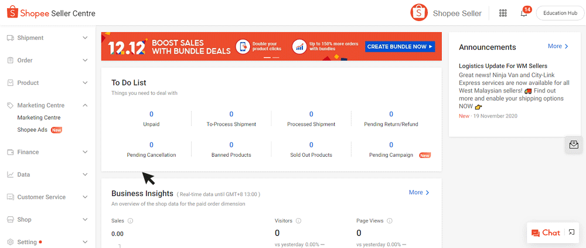
Task: Click the Shopee Seller Centre logo
Action: click(50, 13)
